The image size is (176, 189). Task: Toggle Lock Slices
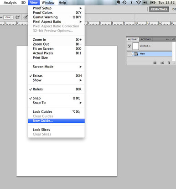pos(56,130)
